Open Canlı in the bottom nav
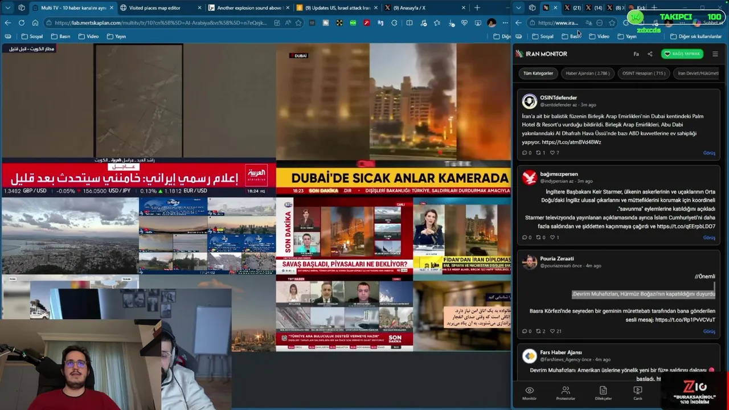Image resolution: width=729 pixels, height=410 pixels. click(638, 393)
